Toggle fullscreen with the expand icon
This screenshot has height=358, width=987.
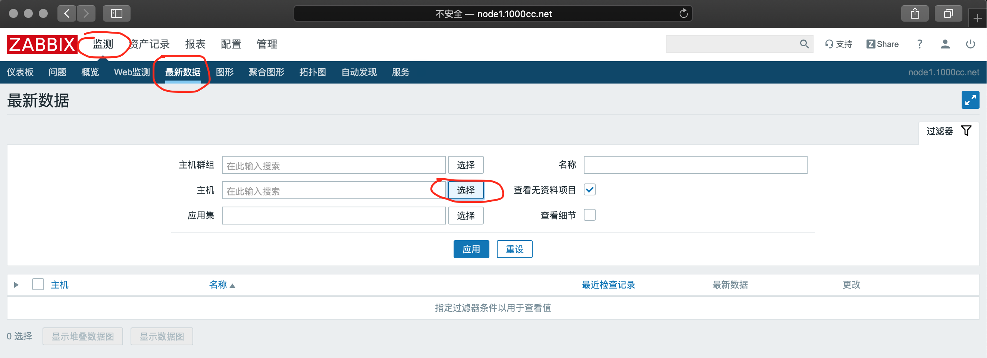pos(970,100)
